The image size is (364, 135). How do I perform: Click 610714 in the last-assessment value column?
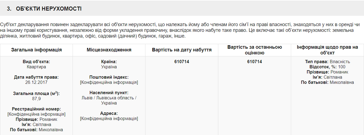pos(254,62)
